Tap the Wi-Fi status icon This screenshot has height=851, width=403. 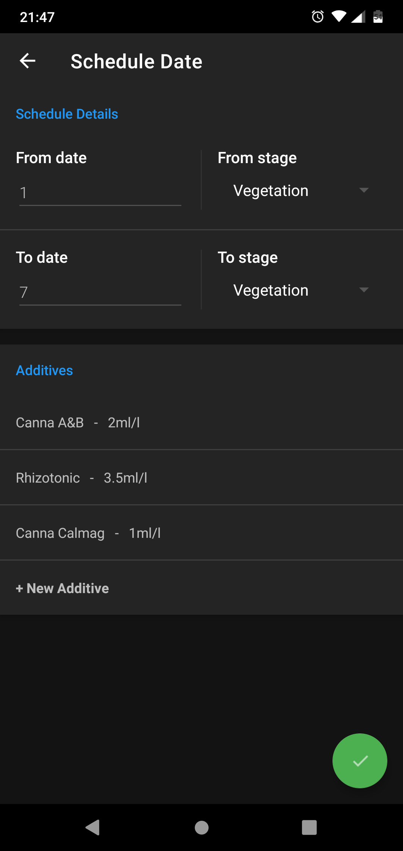click(339, 16)
